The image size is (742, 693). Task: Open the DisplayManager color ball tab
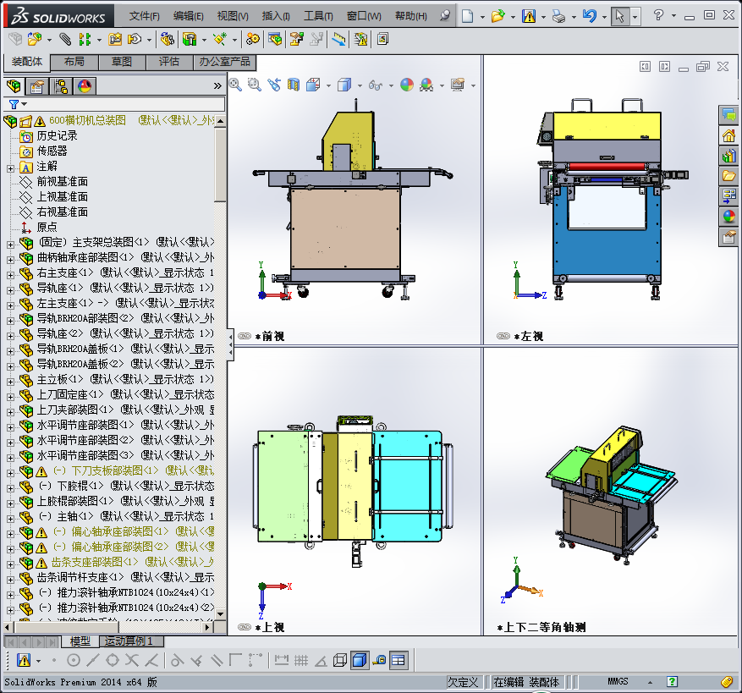point(85,86)
